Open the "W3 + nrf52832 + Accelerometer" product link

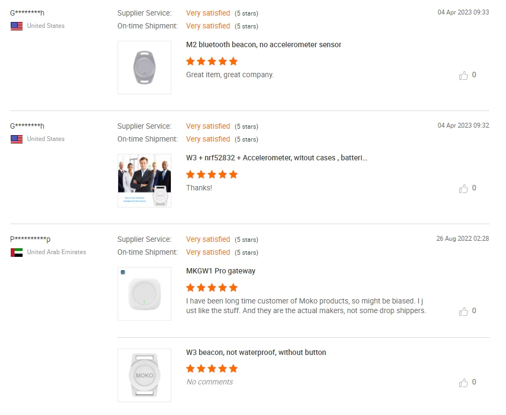pyautogui.click(x=277, y=158)
